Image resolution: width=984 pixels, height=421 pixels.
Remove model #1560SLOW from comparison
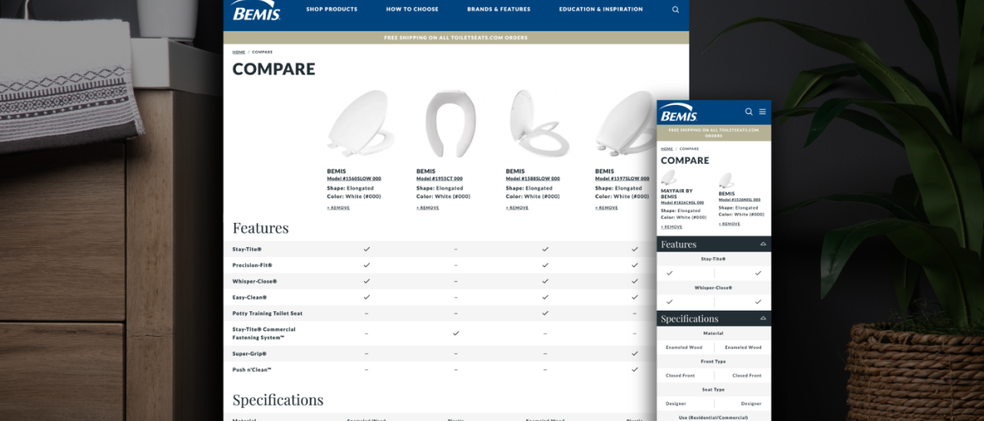pos(338,208)
